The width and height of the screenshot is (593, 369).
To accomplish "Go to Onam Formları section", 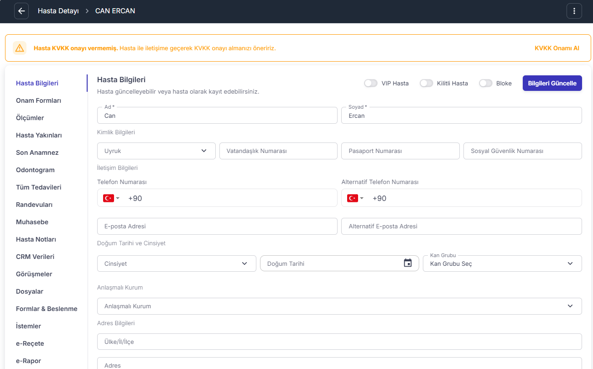I will [38, 100].
